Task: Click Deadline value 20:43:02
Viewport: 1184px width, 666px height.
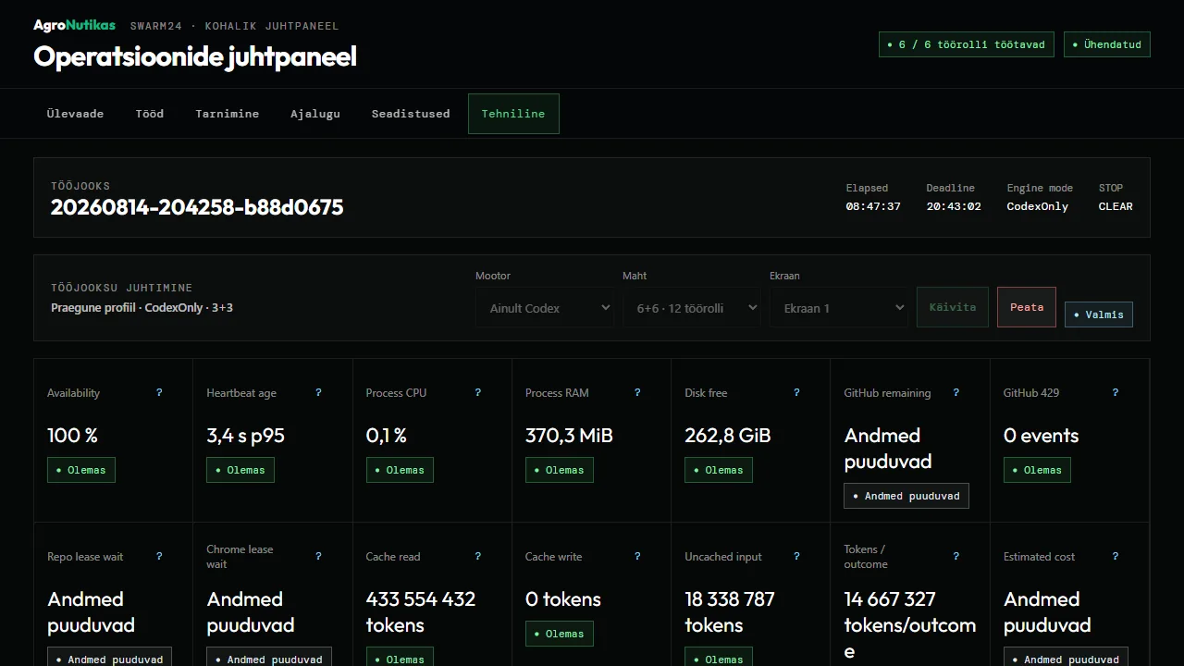Action: (954, 206)
